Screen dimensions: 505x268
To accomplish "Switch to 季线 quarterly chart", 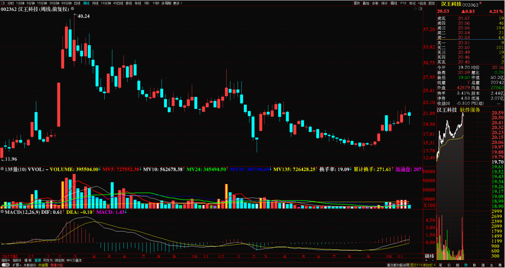I will [x=129, y=3].
